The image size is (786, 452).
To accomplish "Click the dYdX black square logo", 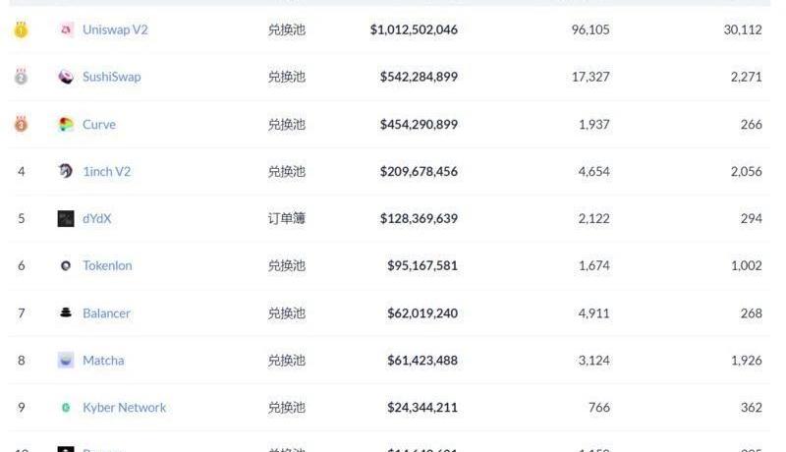I will click(66, 218).
